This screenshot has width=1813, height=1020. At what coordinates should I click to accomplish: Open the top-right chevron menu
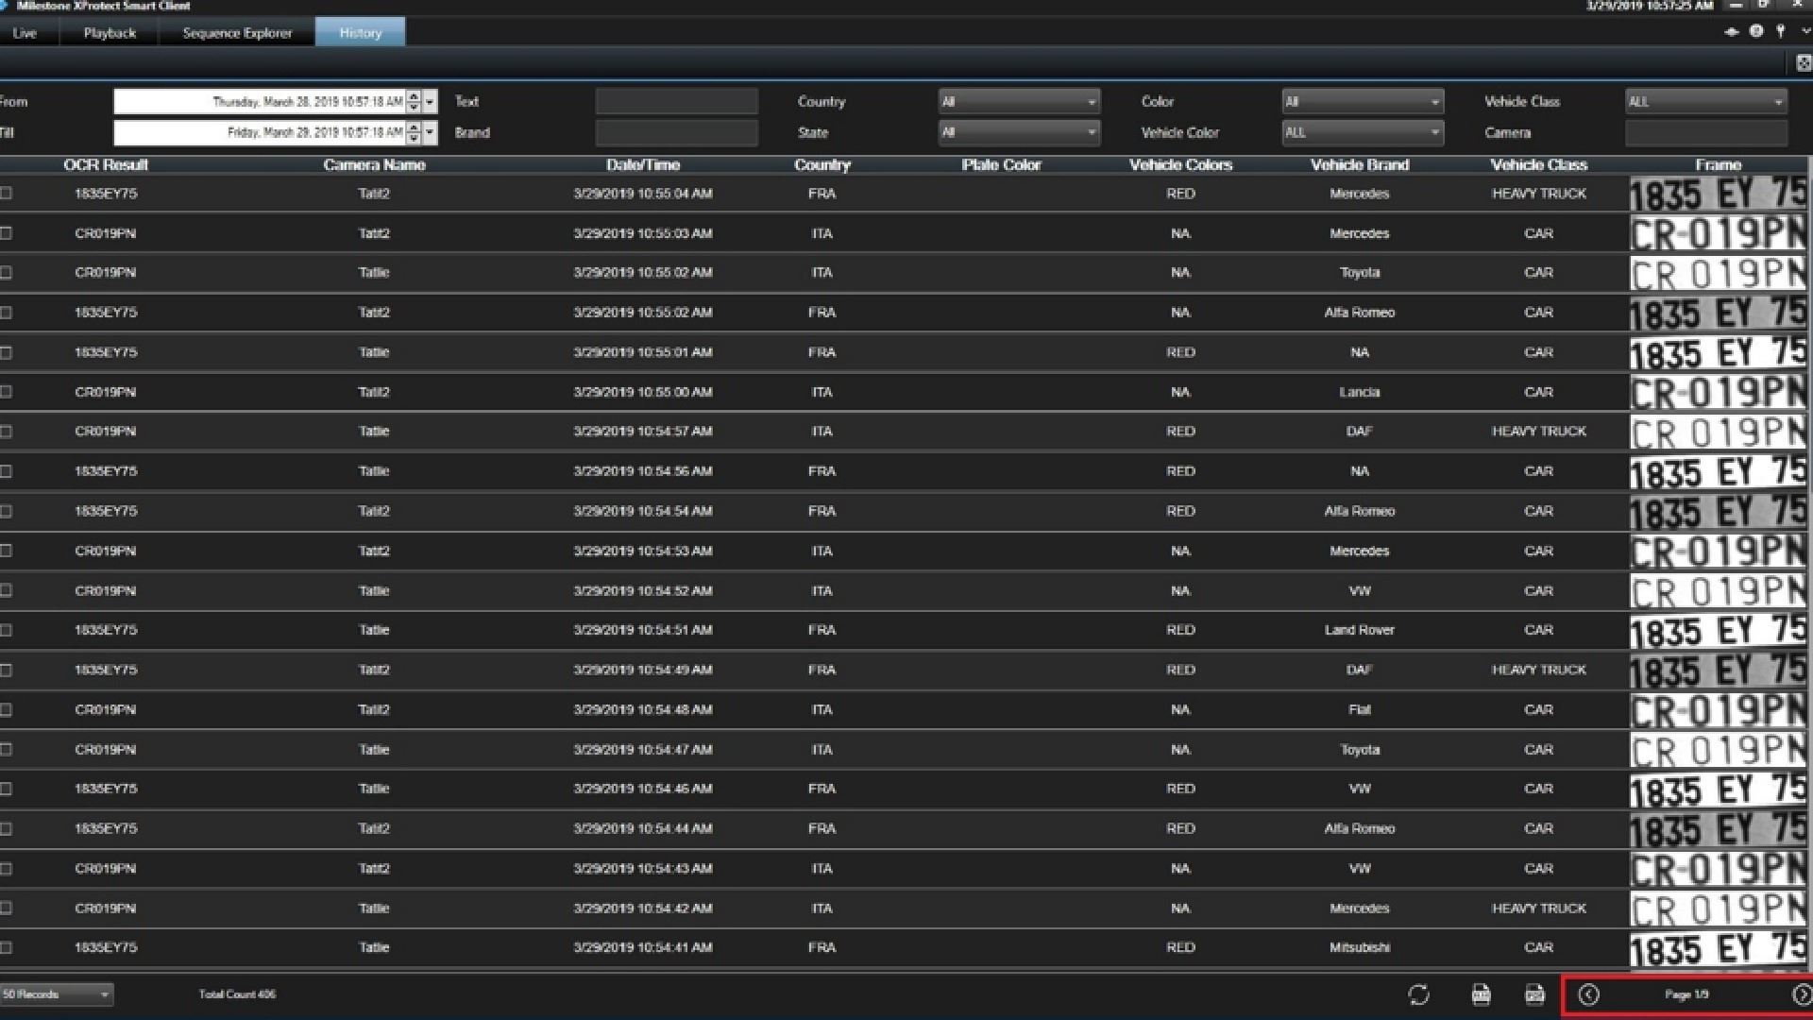(x=1805, y=31)
